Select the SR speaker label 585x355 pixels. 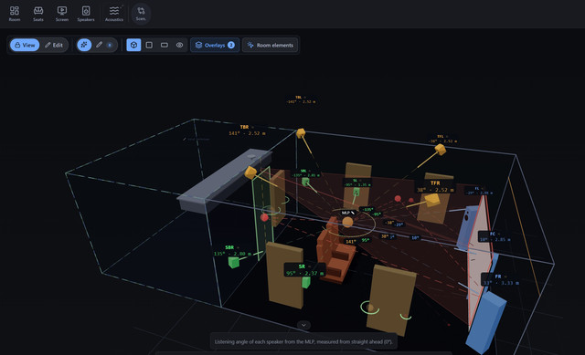pyautogui.click(x=304, y=270)
